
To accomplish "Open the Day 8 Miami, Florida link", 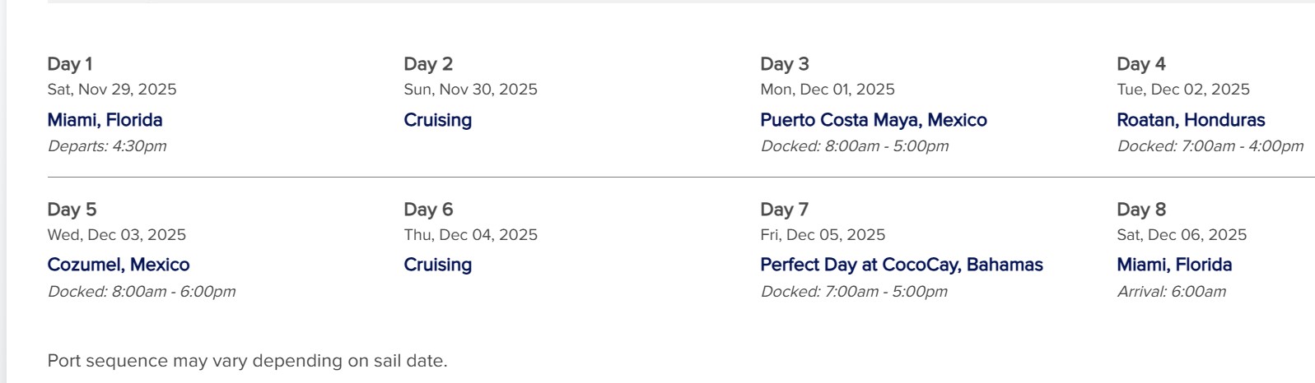I will tap(1173, 265).
